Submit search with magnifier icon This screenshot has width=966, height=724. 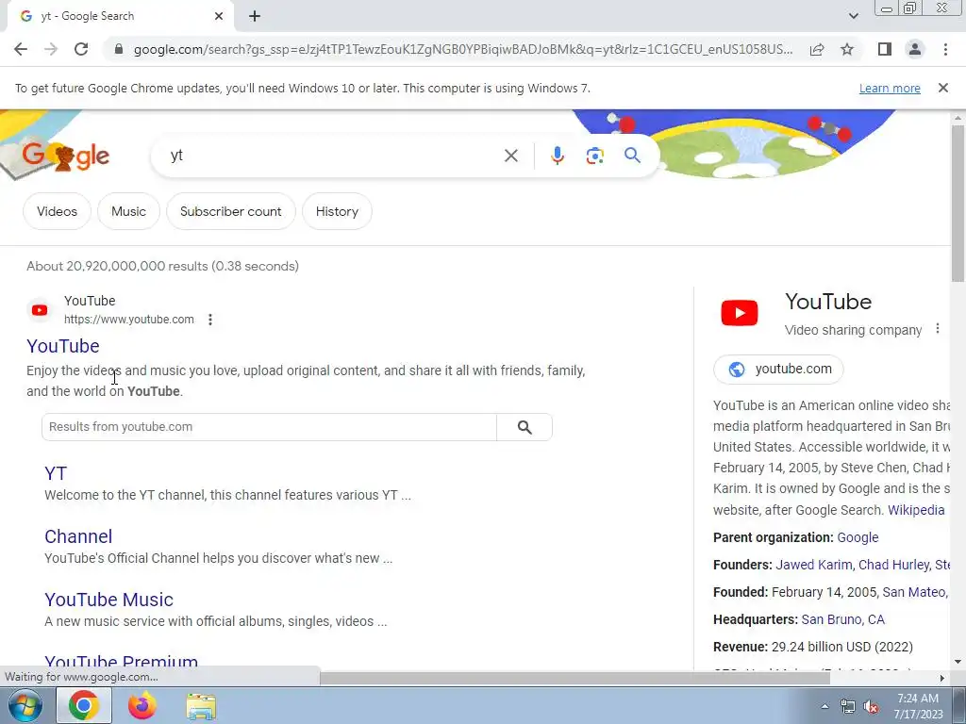pos(632,156)
